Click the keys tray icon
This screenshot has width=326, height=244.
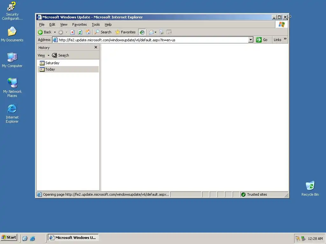(298, 239)
